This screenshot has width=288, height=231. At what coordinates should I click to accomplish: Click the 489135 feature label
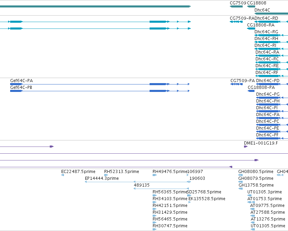pos(141,185)
